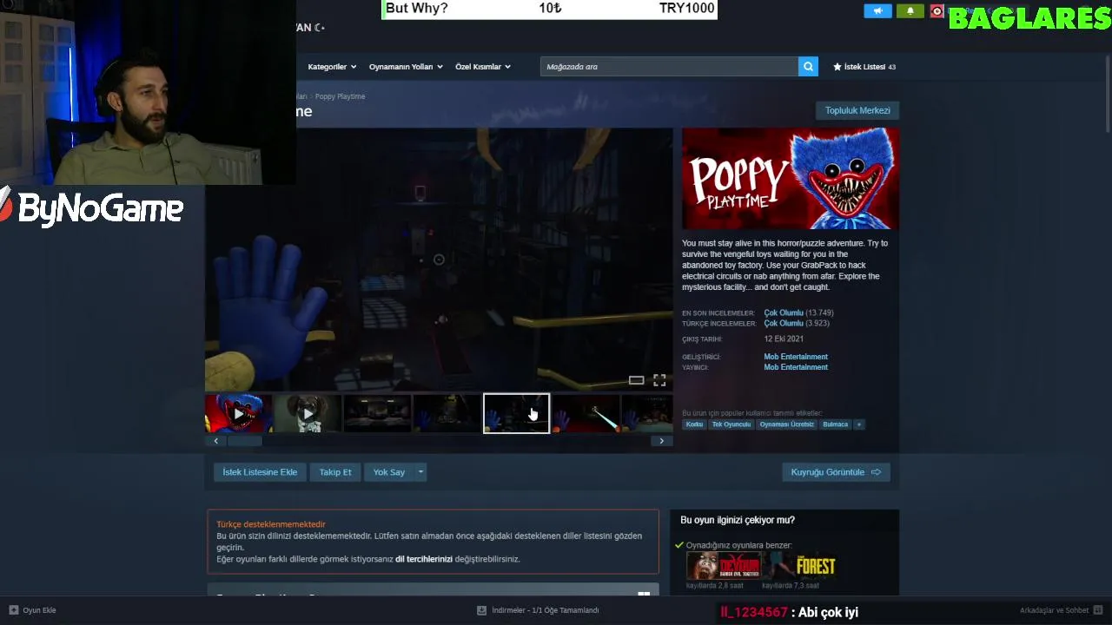
Task: Click the main screenshot display
Action: 439,260
